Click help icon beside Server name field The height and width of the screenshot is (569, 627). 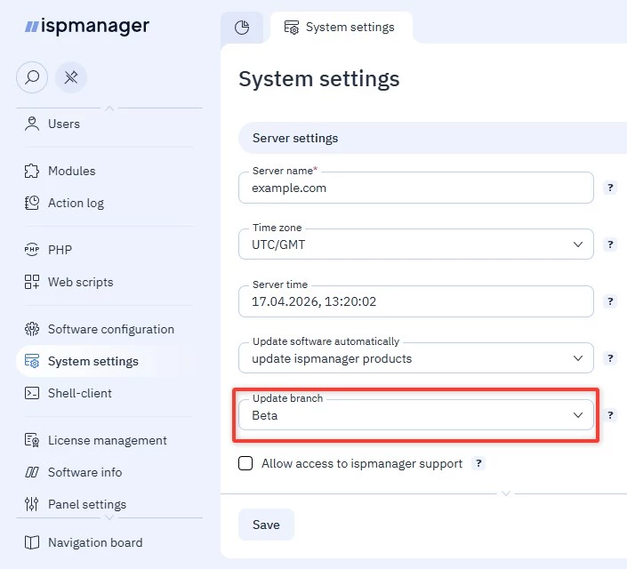tap(610, 188)
